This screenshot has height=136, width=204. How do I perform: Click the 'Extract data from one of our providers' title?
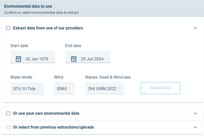[x=48, y=28]
